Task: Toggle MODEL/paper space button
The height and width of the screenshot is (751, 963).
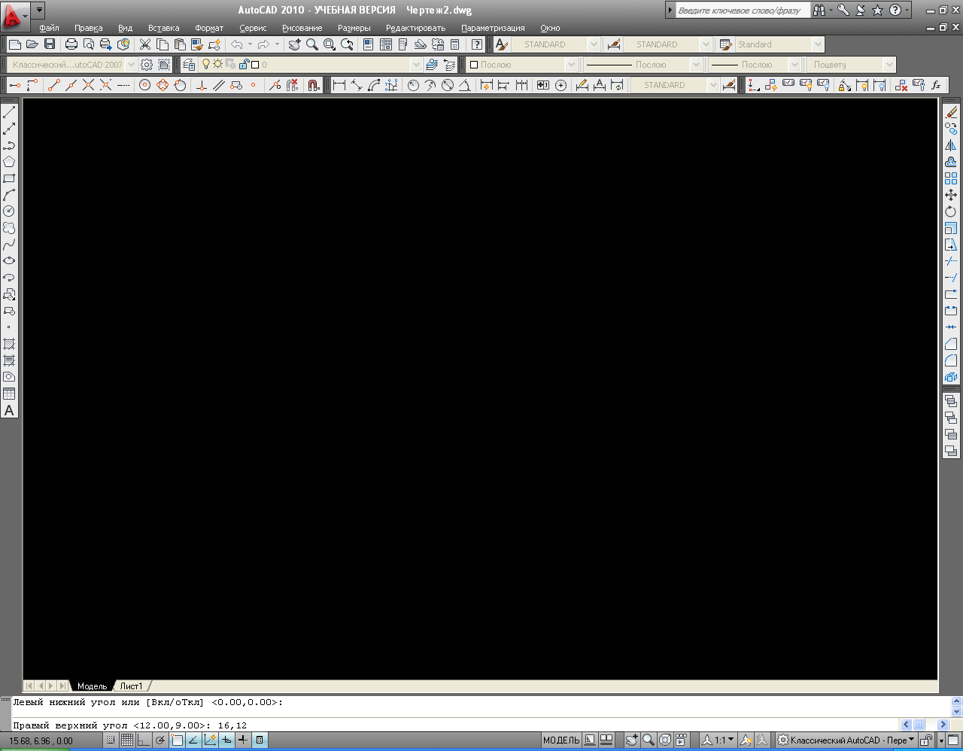Action: point(561,740)
